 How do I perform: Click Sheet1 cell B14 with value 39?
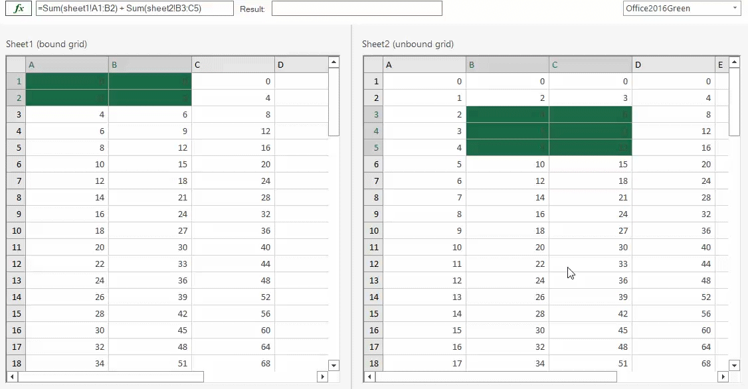149,297
